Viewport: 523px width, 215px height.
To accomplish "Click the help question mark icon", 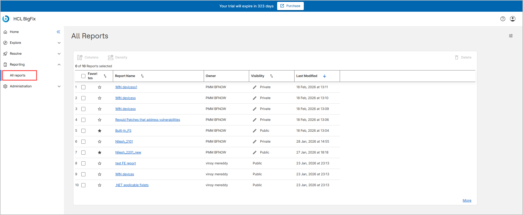I will click(x=503, y=19).
